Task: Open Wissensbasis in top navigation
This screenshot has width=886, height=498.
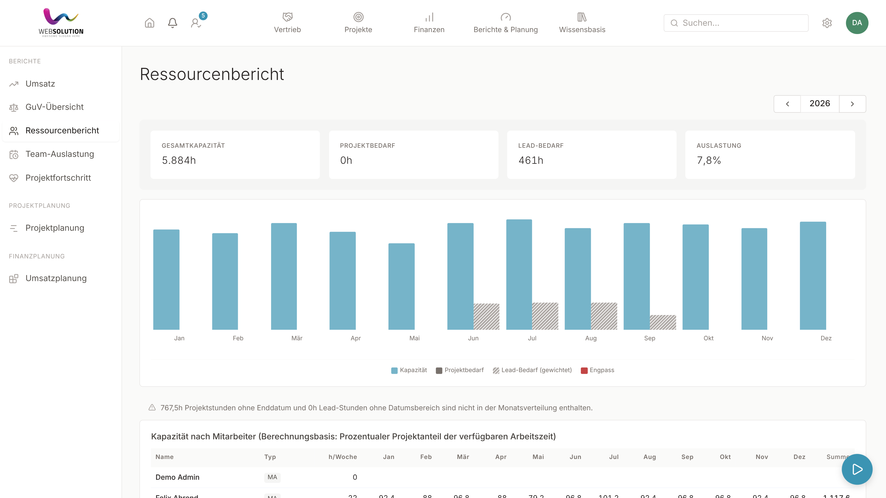Action: click(582, 23)
